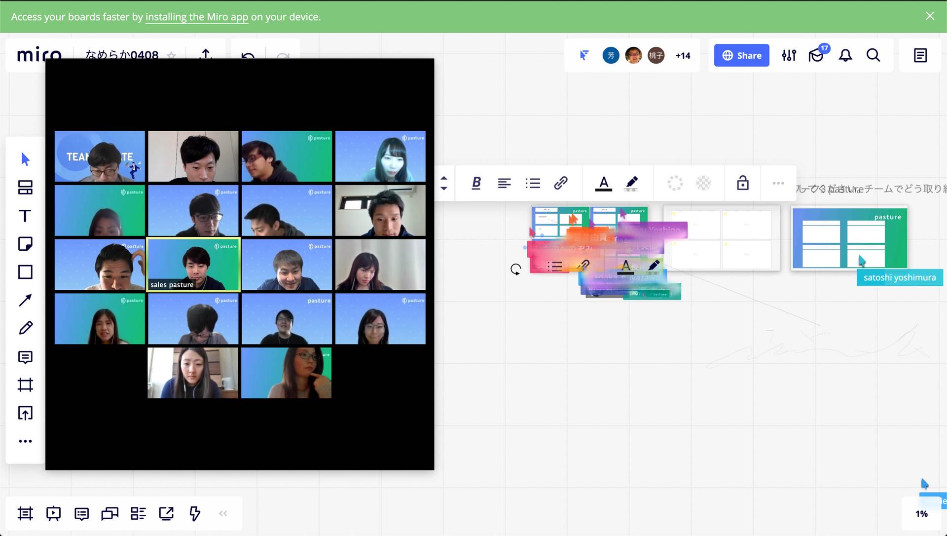This screenshot has height=536, width=947.
Task: Click the blue Share button
Action: (x=741, y=55)
